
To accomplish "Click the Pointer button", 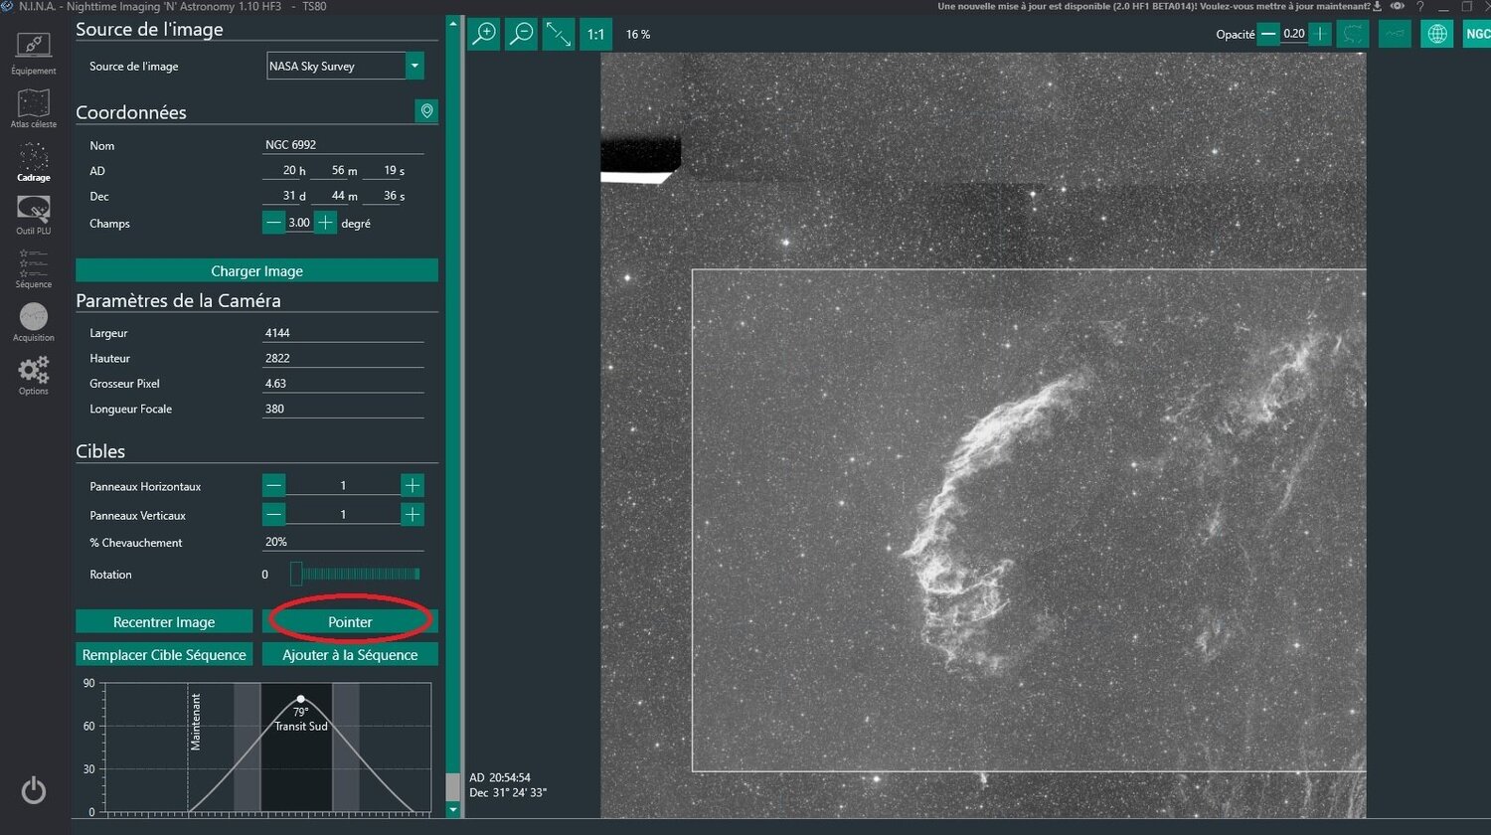I will 350,621.
